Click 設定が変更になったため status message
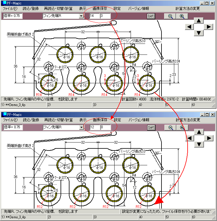The height and width of the screenshot is (221, 217). [x=167, y=212]
